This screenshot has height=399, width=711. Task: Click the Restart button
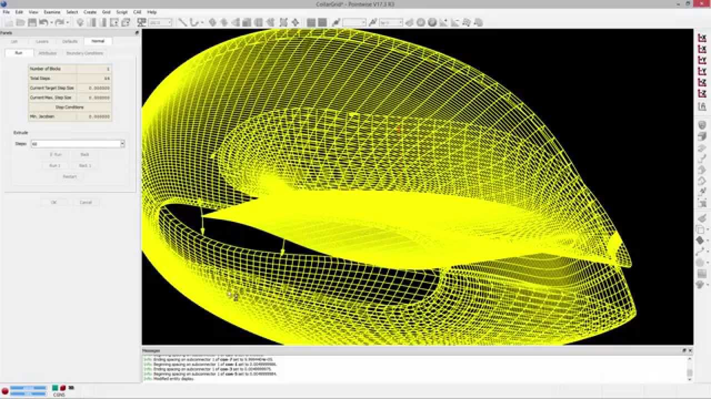coord(69,176)
